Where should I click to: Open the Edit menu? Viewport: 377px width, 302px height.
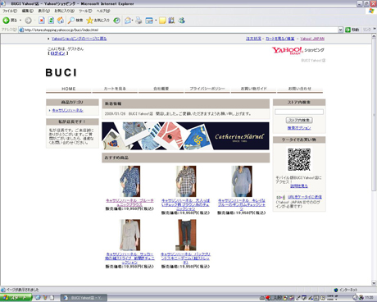point(27,11)
